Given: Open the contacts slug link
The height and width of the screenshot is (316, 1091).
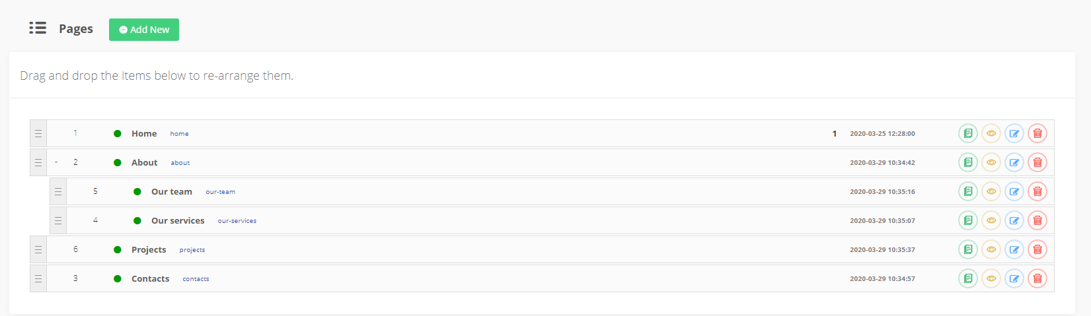Looking at the screenshot, I should (196, 279).
